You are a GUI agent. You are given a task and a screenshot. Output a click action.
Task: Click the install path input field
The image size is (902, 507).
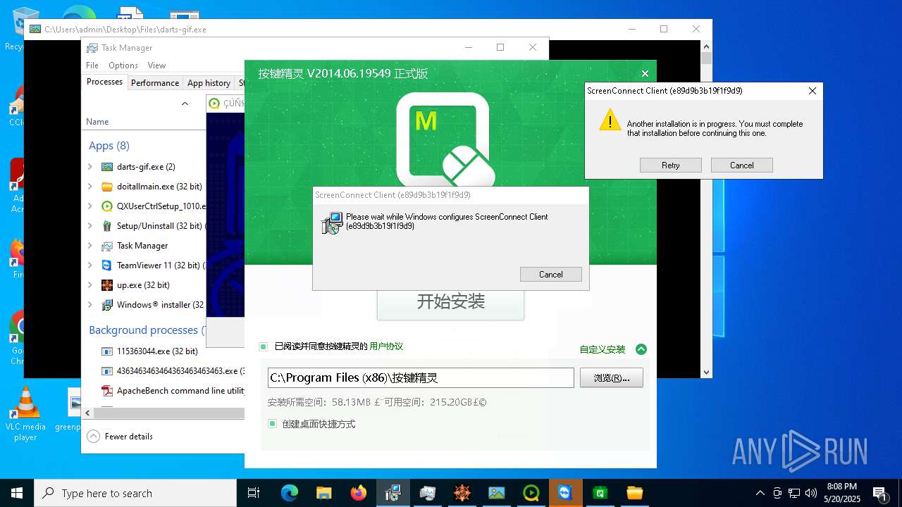click(x=421, y=377)
